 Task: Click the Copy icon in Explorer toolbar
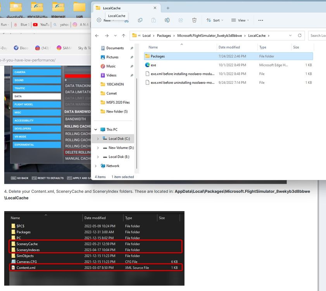pyautogui.click(x=140, y=20)
